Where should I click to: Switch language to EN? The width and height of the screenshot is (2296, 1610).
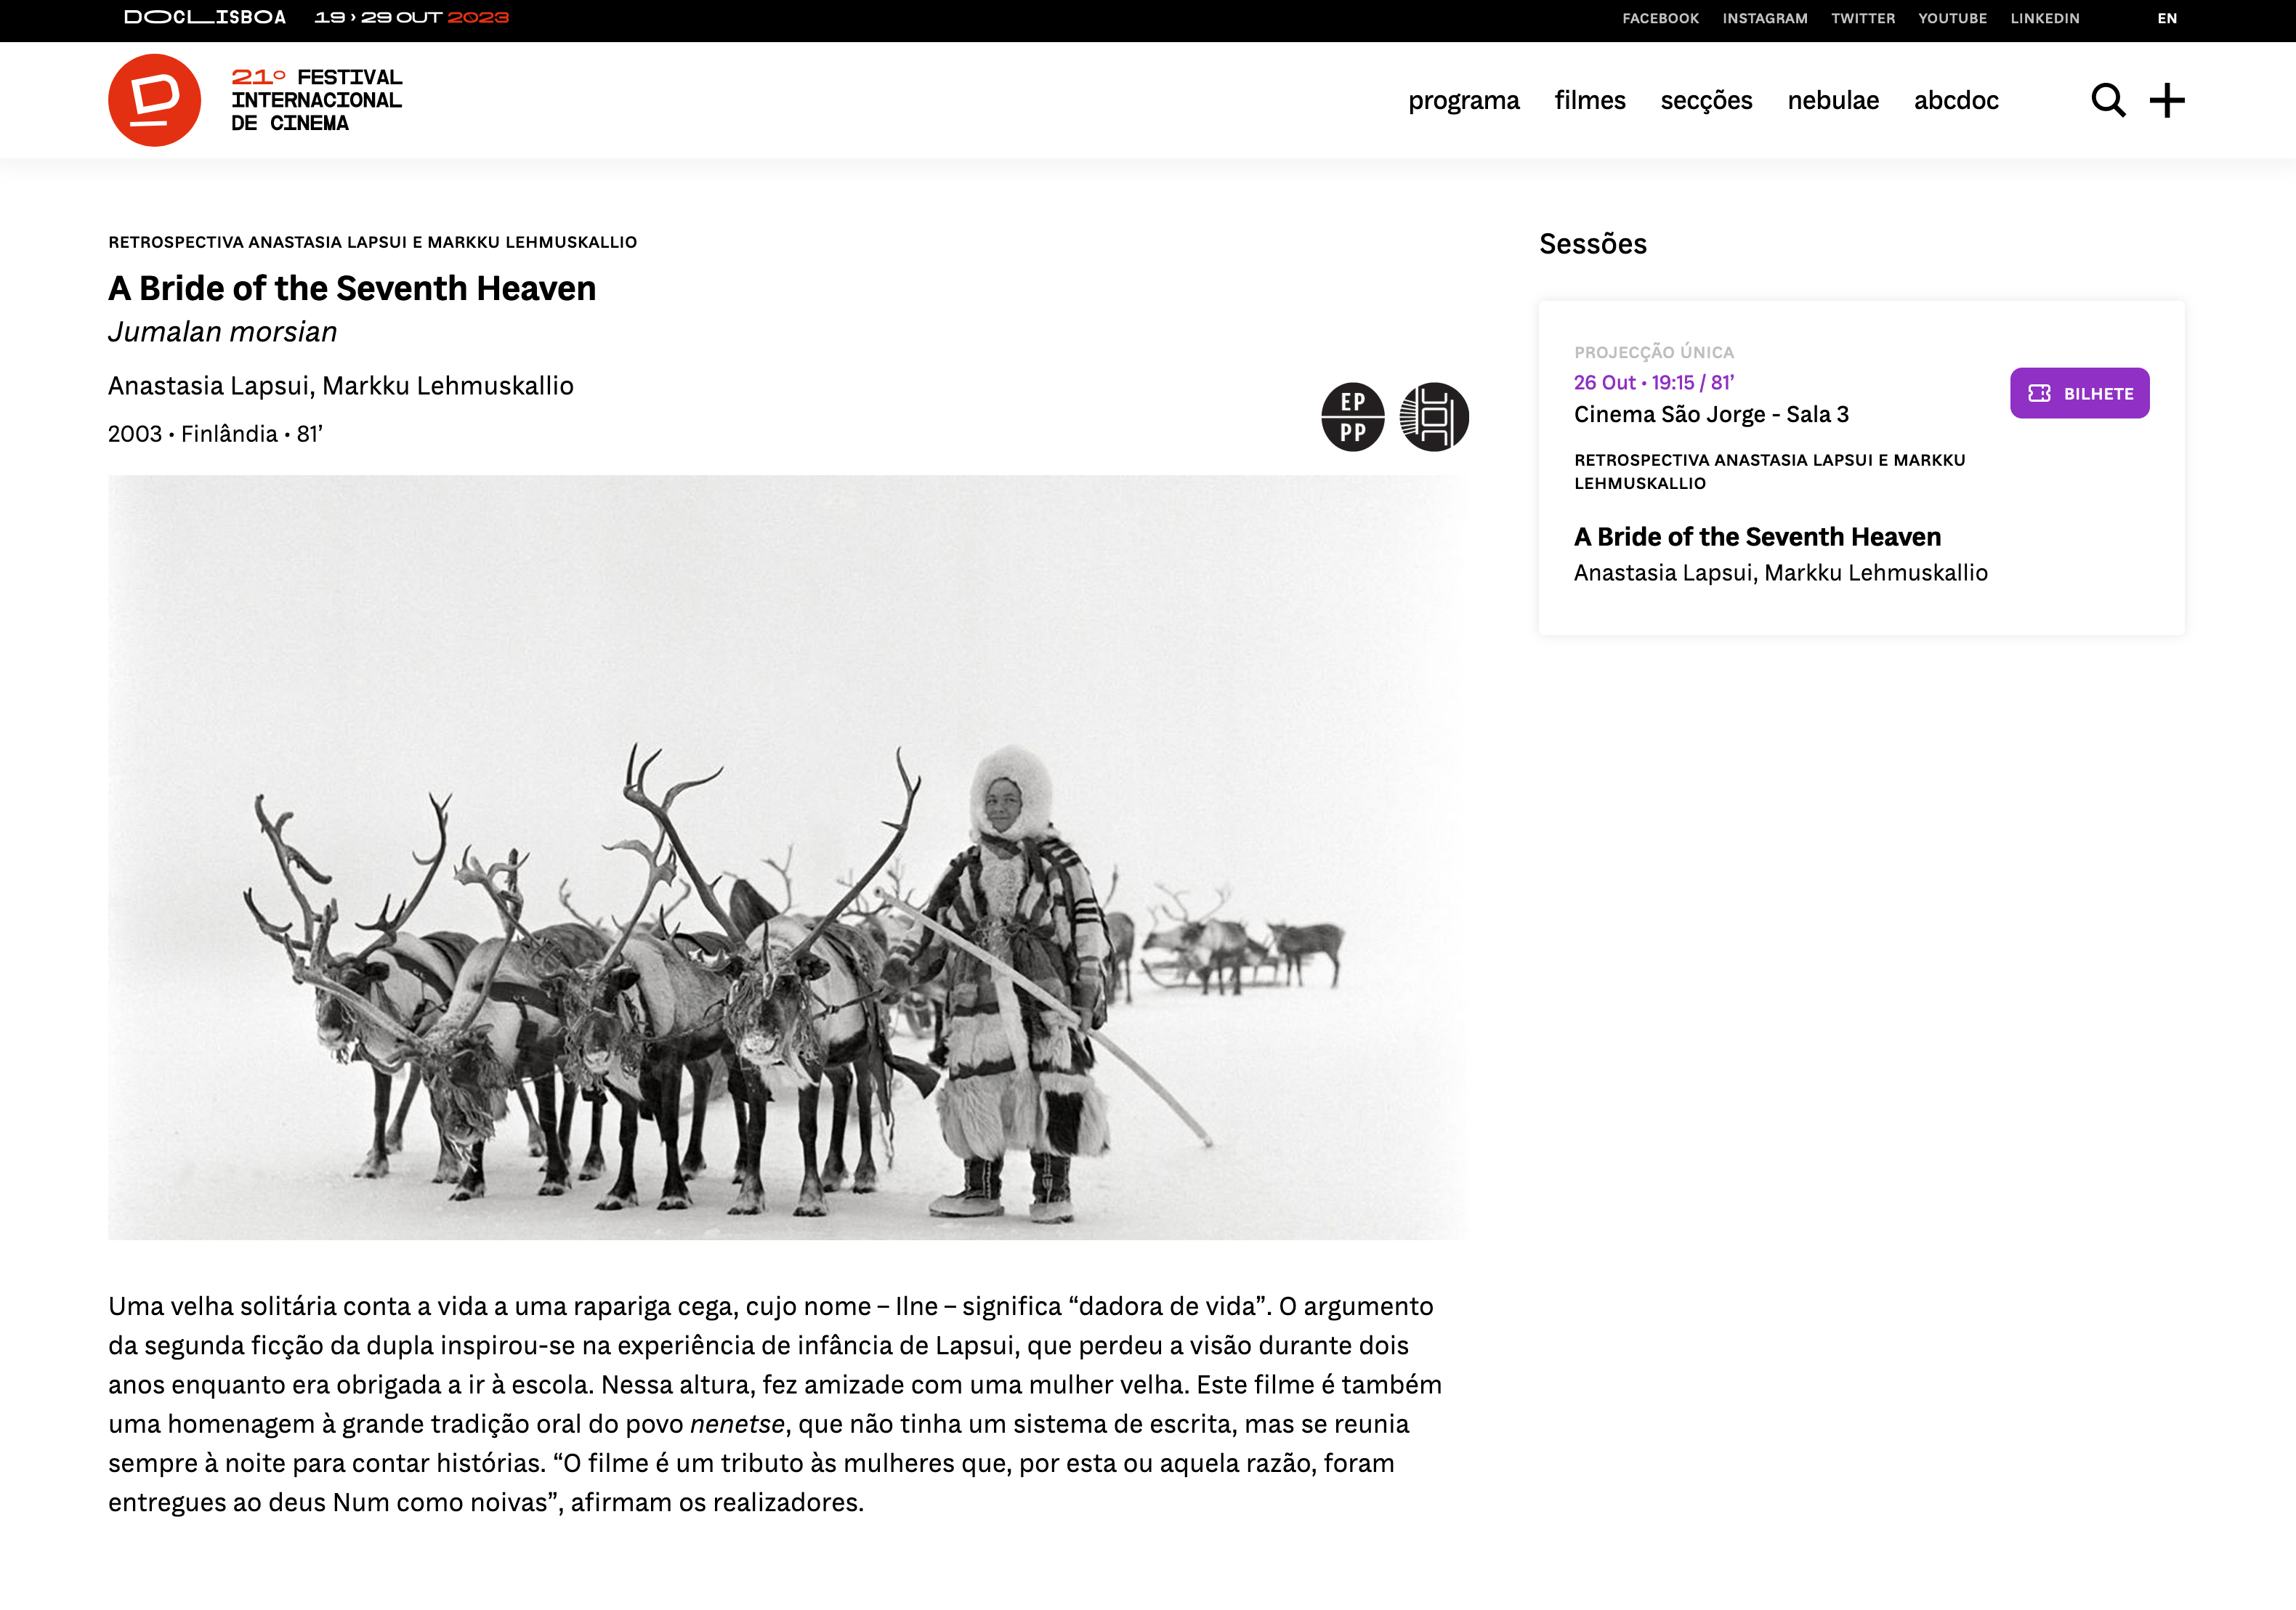coord(2167,18)
